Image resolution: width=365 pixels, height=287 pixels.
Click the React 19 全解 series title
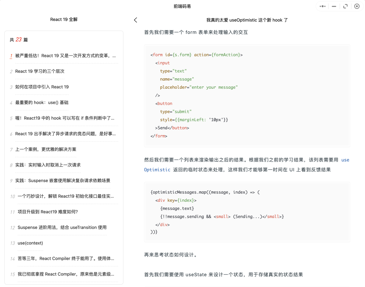point(64,20)
